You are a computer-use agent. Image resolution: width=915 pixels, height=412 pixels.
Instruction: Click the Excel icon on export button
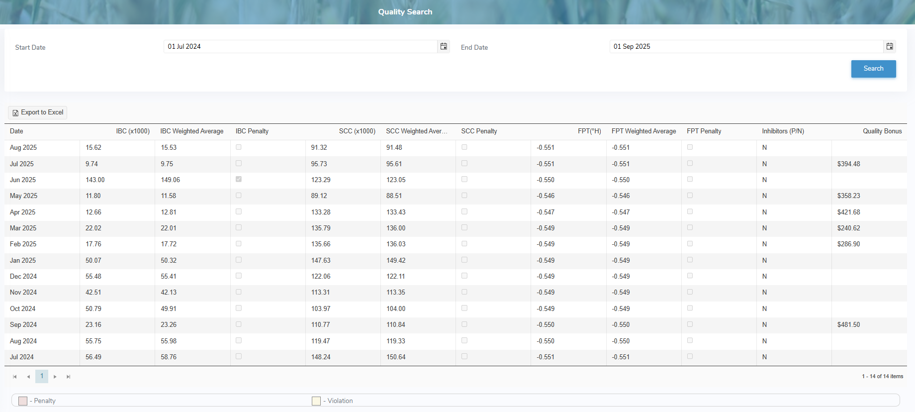point(15,113)
